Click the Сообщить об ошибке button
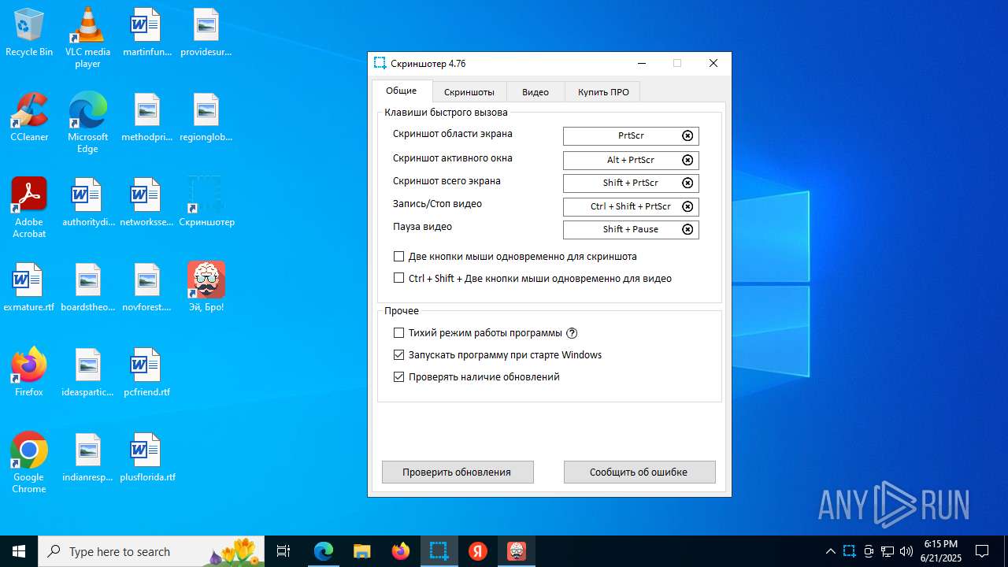 [639, 472]
